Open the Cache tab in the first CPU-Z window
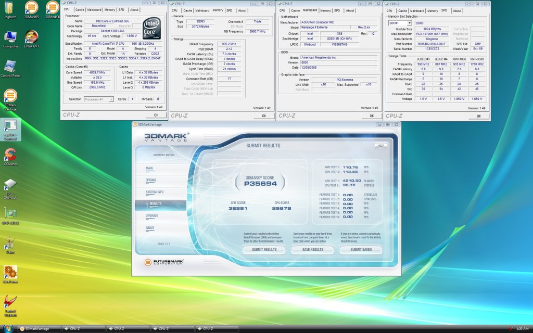The width and height of the screenshot is (533, 333). coord(80,10)
